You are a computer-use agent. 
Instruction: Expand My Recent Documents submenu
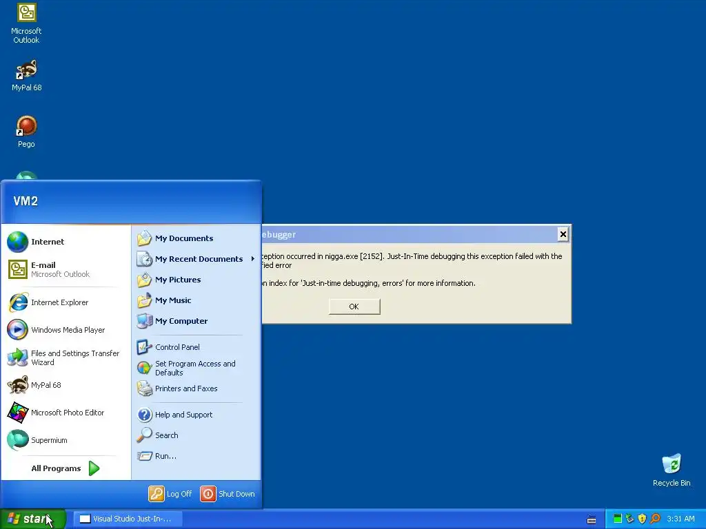click(196, 259)
